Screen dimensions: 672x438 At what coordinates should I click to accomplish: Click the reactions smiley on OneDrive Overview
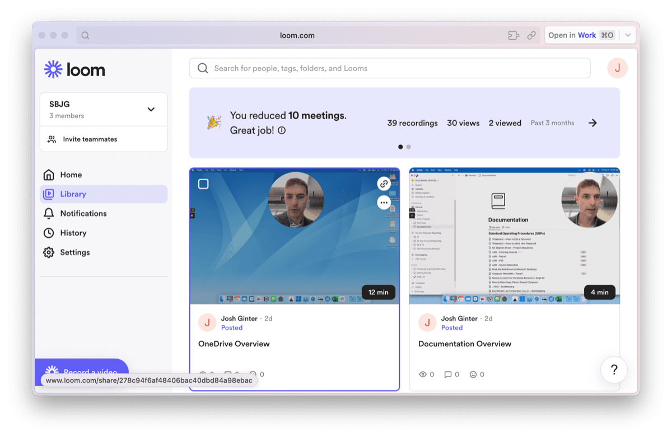tap(253, 374)
